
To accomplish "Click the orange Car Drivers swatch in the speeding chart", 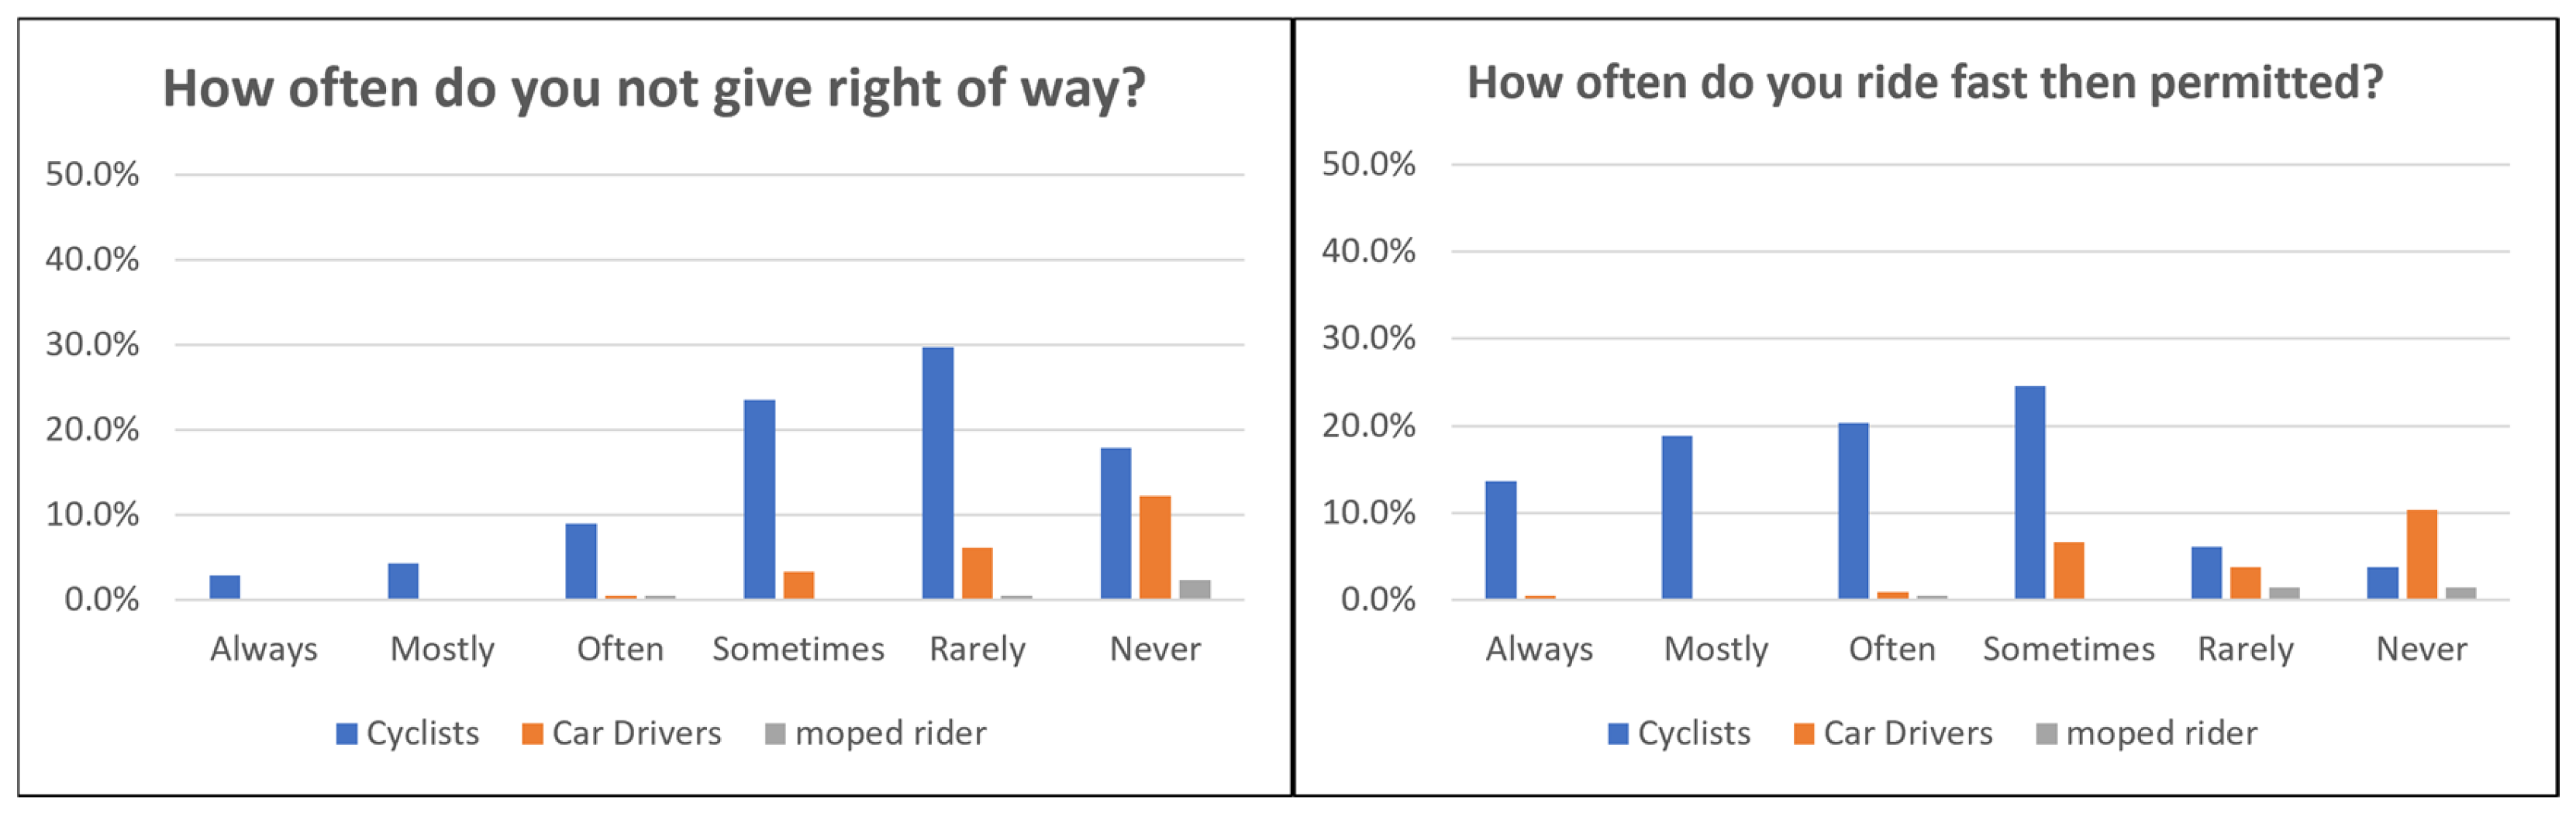I will pyautogui.click(x=1804, y=734).
